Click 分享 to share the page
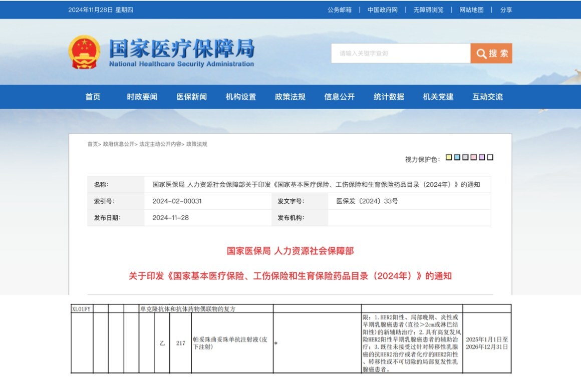The height and width of the screenshot is (382, 581). click(x=506, y=10)
